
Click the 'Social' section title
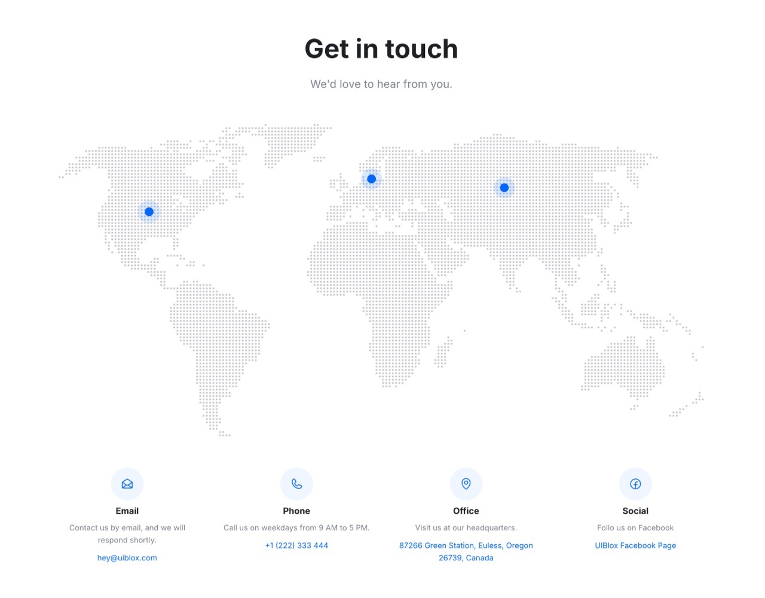click(x=635, y=511)
